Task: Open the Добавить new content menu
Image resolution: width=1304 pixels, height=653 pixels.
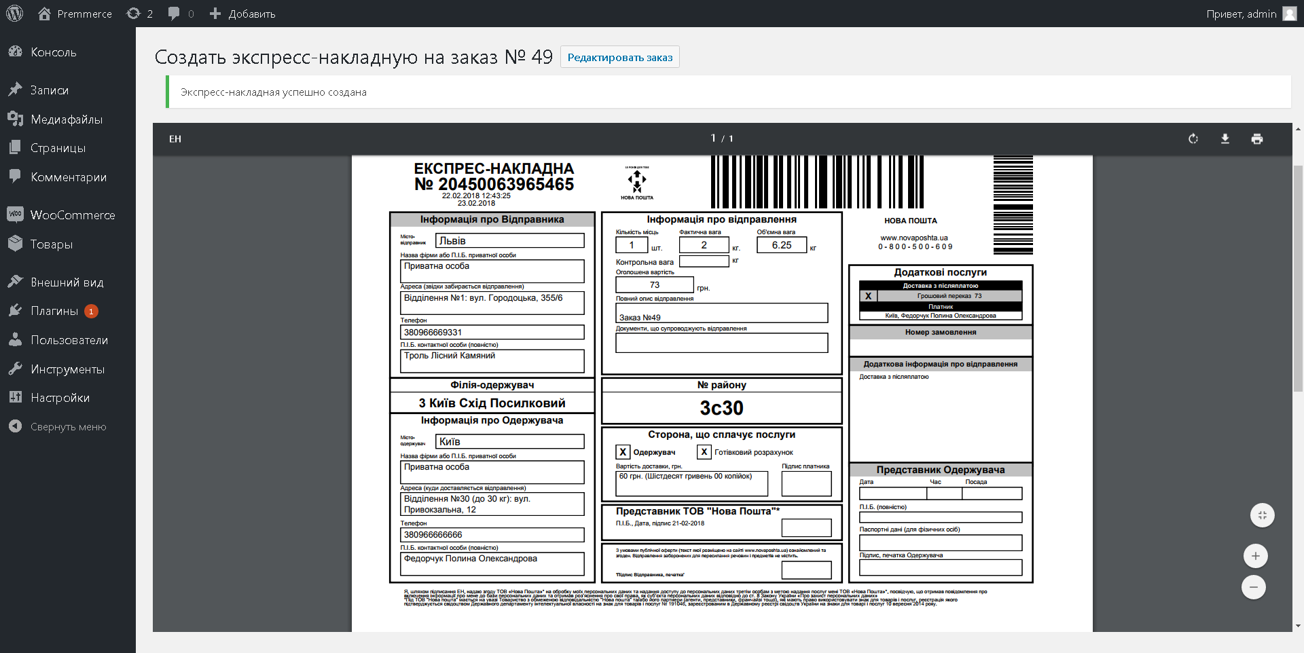Action: pyautogui.click(x=242, y=14)
